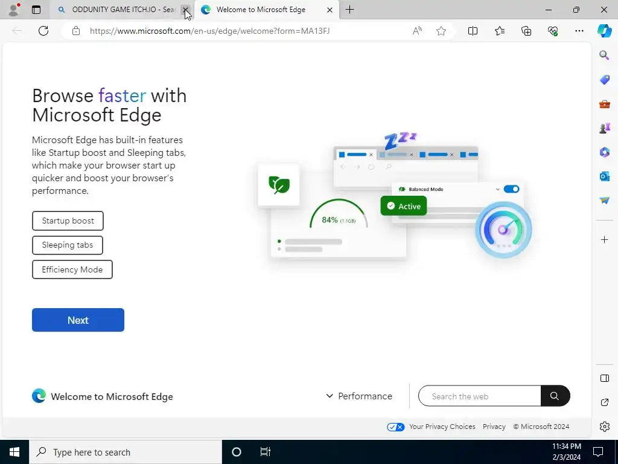618x464 pixels.
Task: Open sidebar settings gear icon
Action: pyautogui.click(x=604, y=427)
